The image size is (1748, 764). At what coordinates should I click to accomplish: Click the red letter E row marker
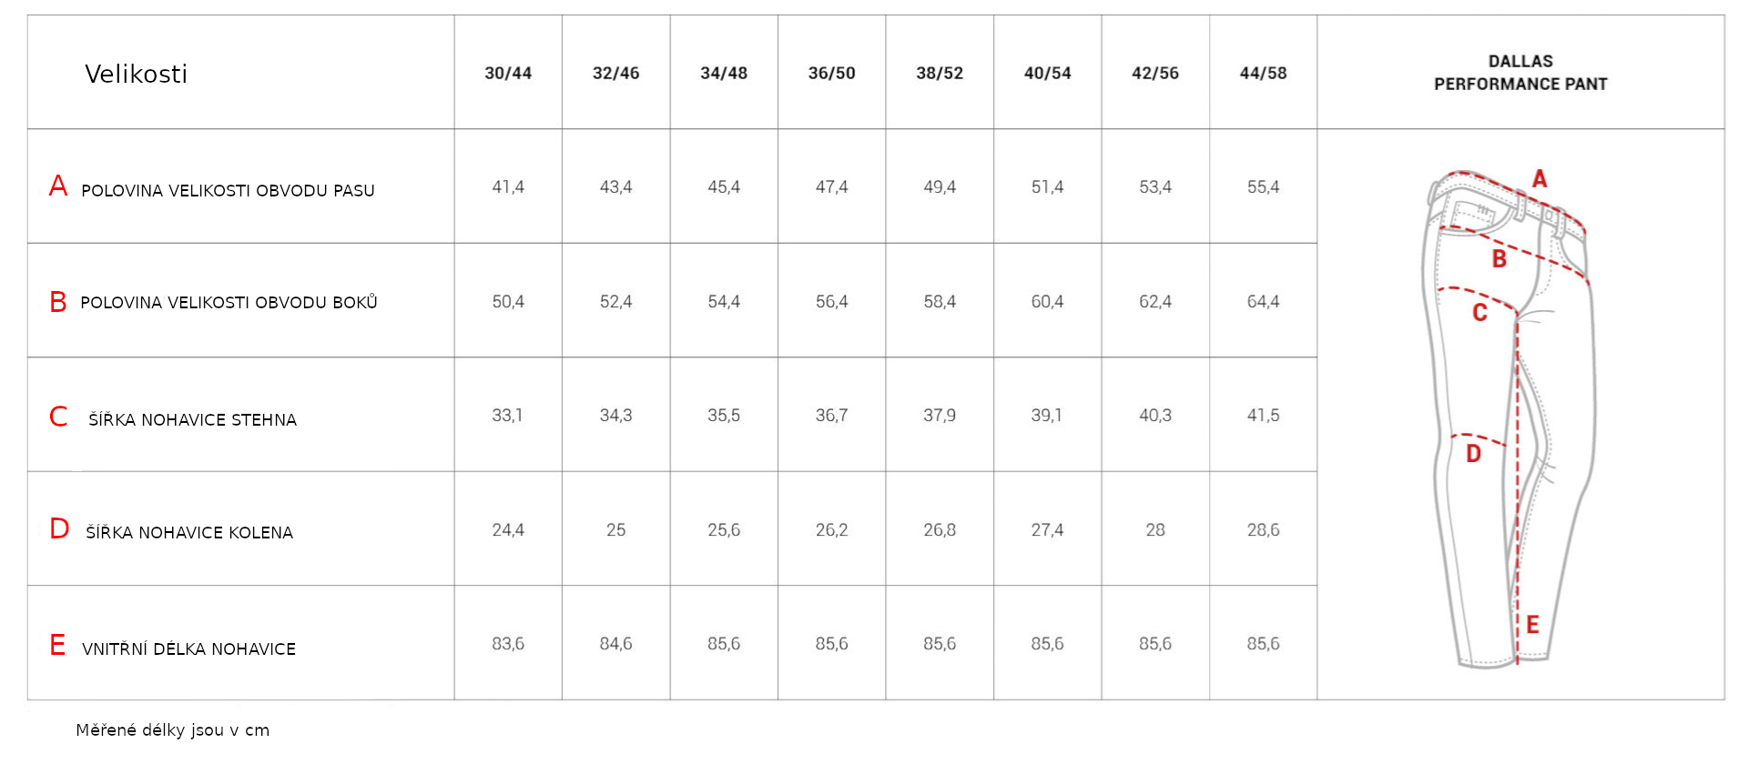pos(57,645)
